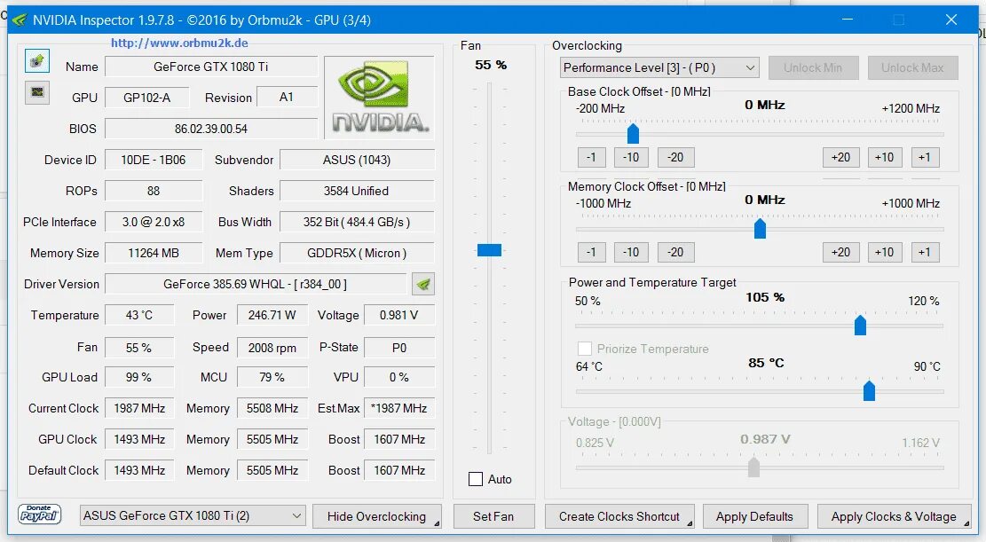The image size is (986, 542).
Task: Click the MCU value 79 %
Action: (x=272, y=377)
